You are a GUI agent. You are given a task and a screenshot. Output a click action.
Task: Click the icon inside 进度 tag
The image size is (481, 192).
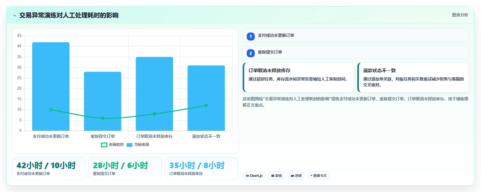pyautogui.click(x=292, y=176)
